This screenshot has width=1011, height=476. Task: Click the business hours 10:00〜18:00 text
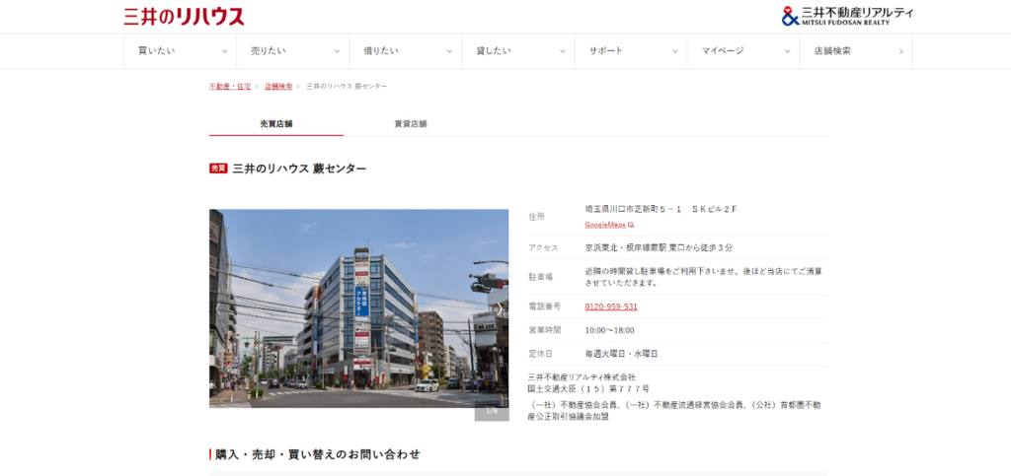(x=609, y=330)
